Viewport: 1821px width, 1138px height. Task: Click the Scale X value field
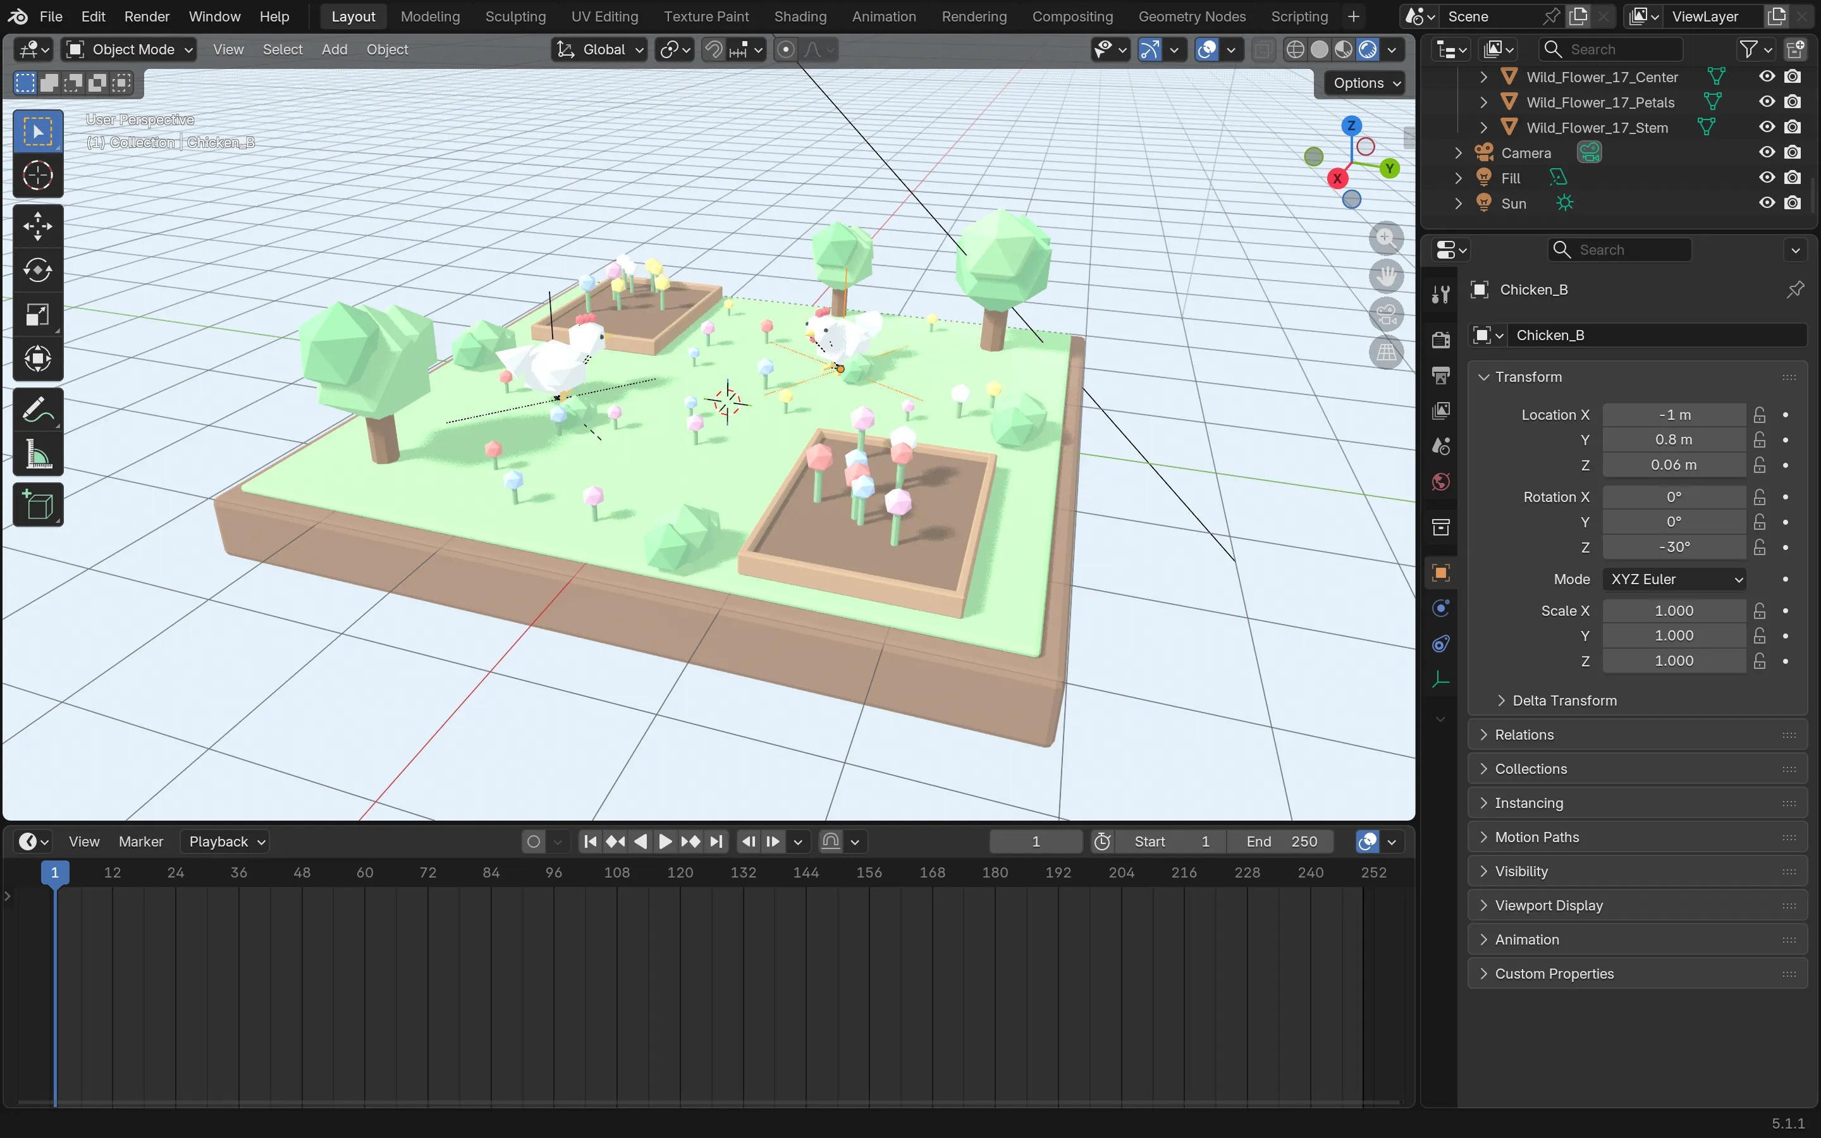tap(1674, 610)
